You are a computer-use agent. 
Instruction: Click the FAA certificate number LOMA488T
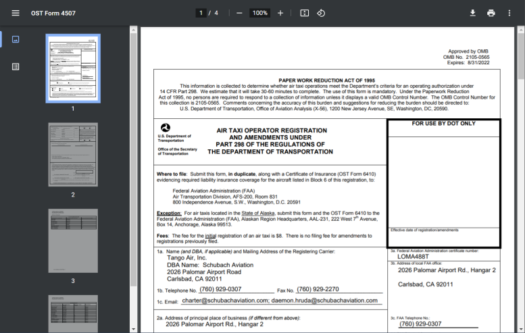pyautogui.click(x=413, y=257)
